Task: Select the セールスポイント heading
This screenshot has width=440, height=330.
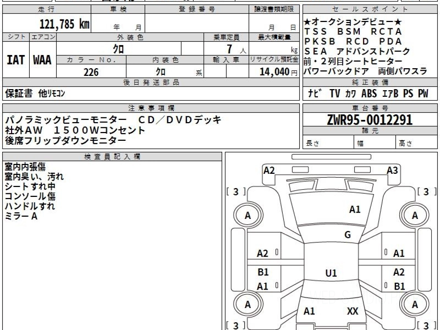Action: [x=370, y=10]
